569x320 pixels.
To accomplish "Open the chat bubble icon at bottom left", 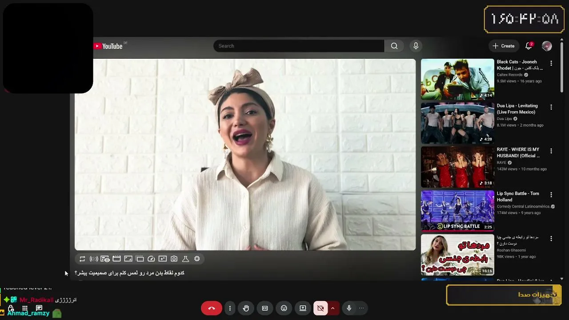I will [x=39, y=308].
